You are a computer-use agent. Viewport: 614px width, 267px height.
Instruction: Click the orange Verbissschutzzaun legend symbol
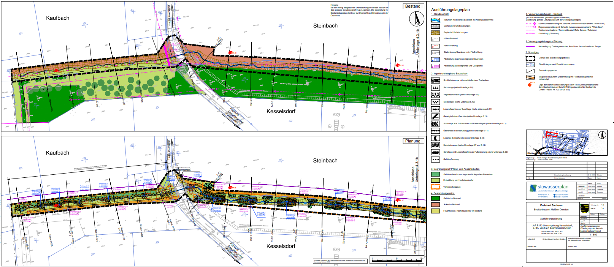[435, 187]
